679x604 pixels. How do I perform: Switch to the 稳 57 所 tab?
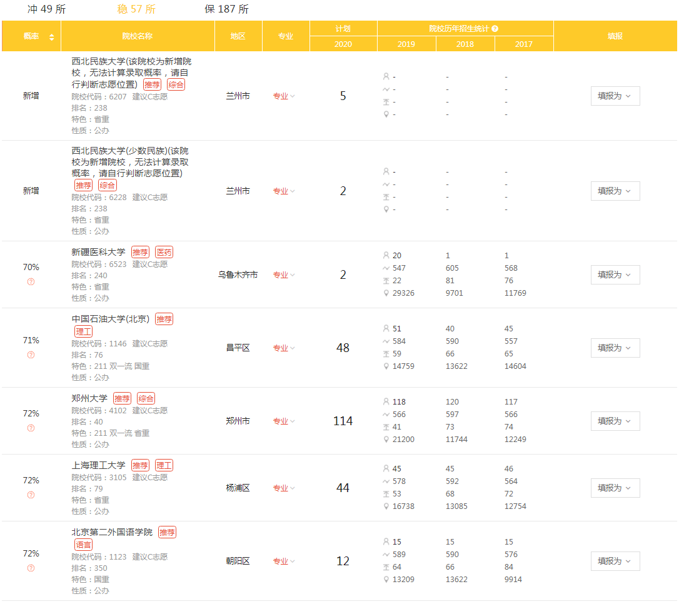(x=136, y=9)
